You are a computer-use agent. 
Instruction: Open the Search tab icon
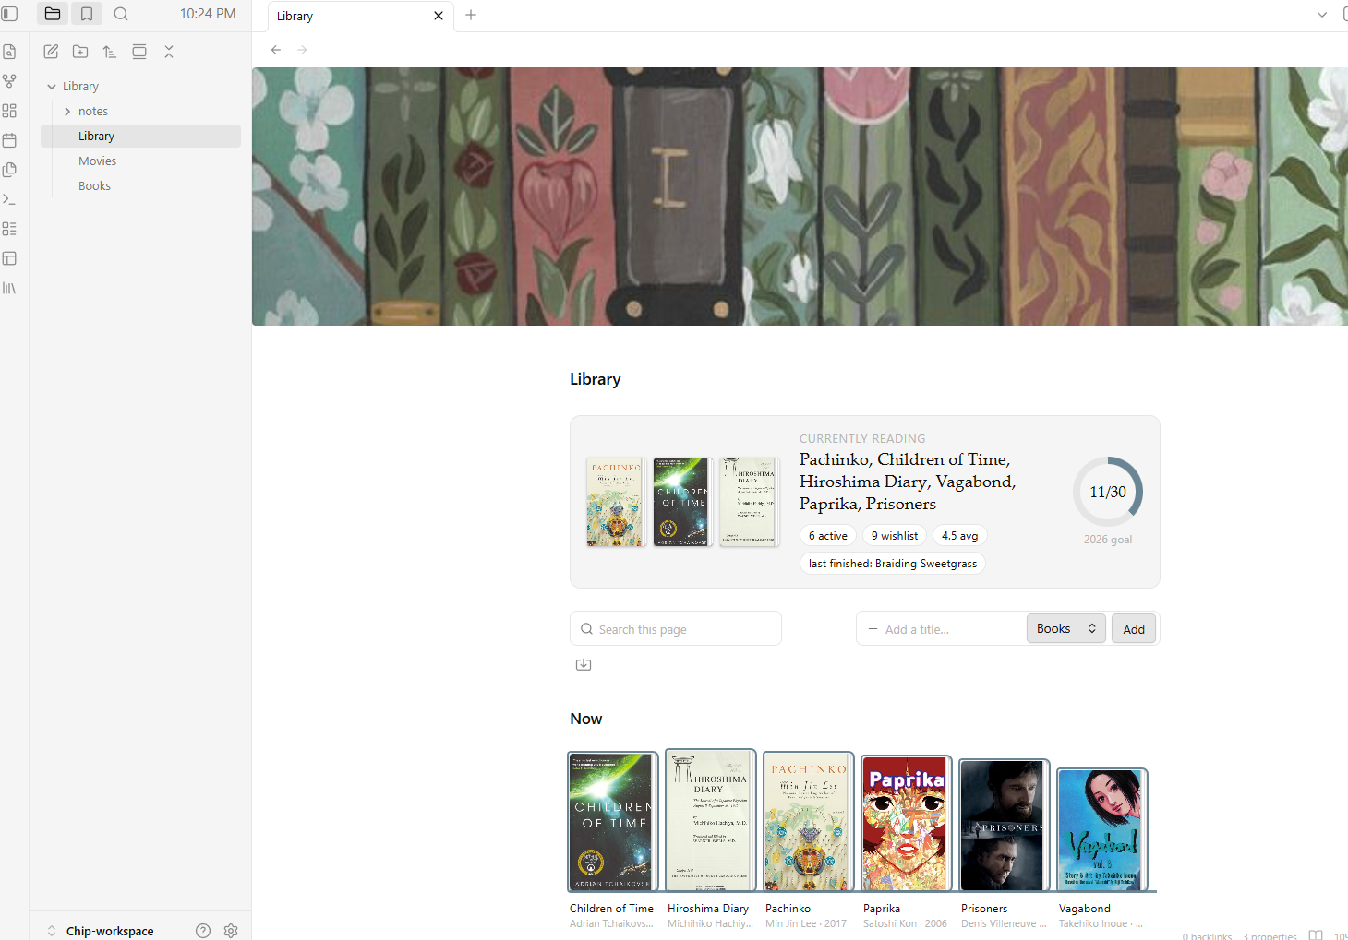click(x=121, y=14)
